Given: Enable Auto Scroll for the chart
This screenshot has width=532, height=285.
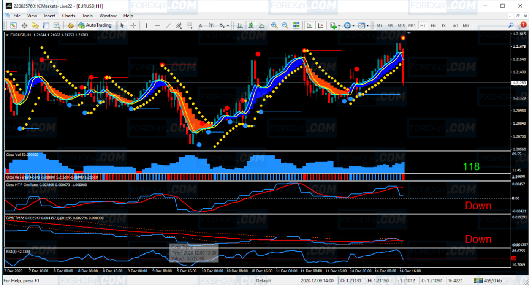Looking at the screenshot, I should [x=309, y=26].
